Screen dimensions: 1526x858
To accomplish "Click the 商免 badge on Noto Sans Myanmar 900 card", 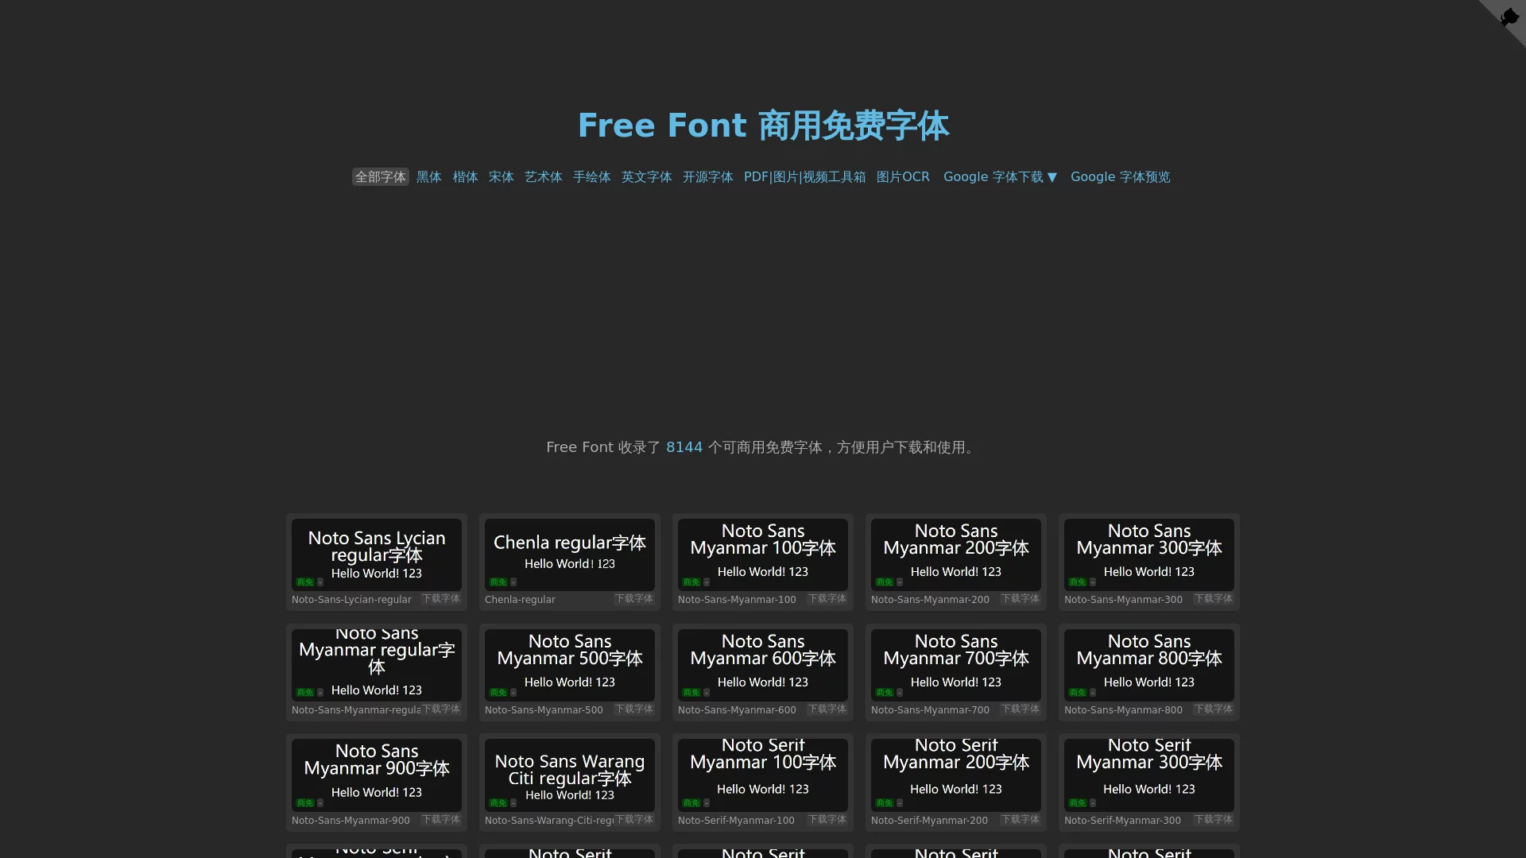I will pos(305,802).
